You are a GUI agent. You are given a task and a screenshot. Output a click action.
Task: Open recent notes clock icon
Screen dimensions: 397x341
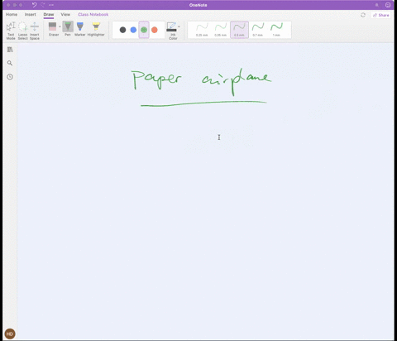pos(10,77)
